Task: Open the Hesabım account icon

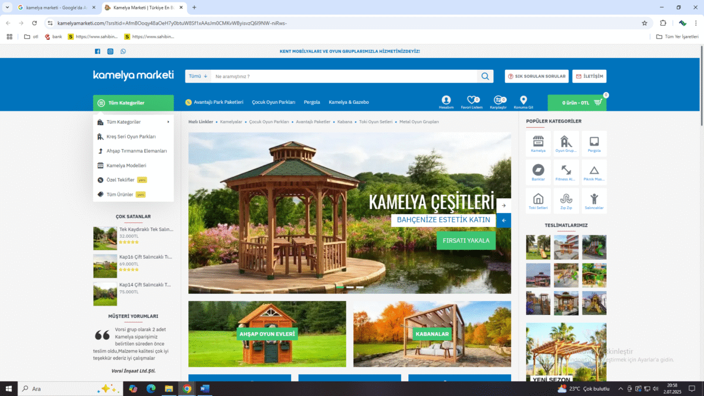Action: [x=446, y=100]
